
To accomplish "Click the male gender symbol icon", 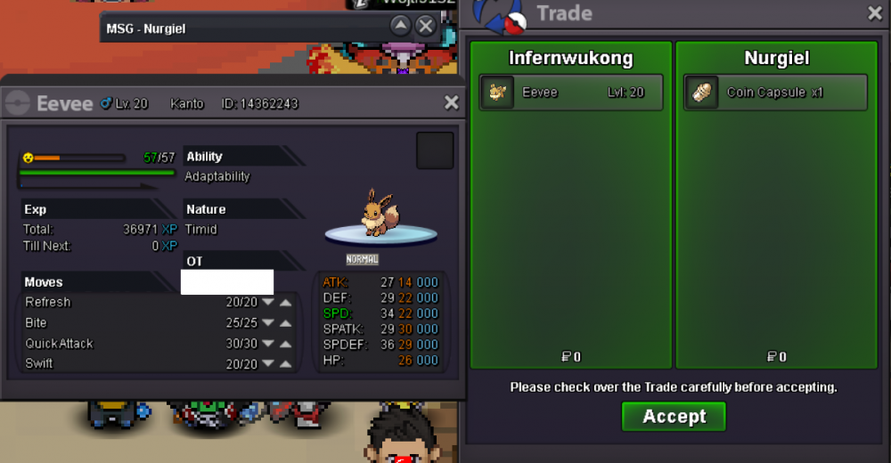I will 106,103.
